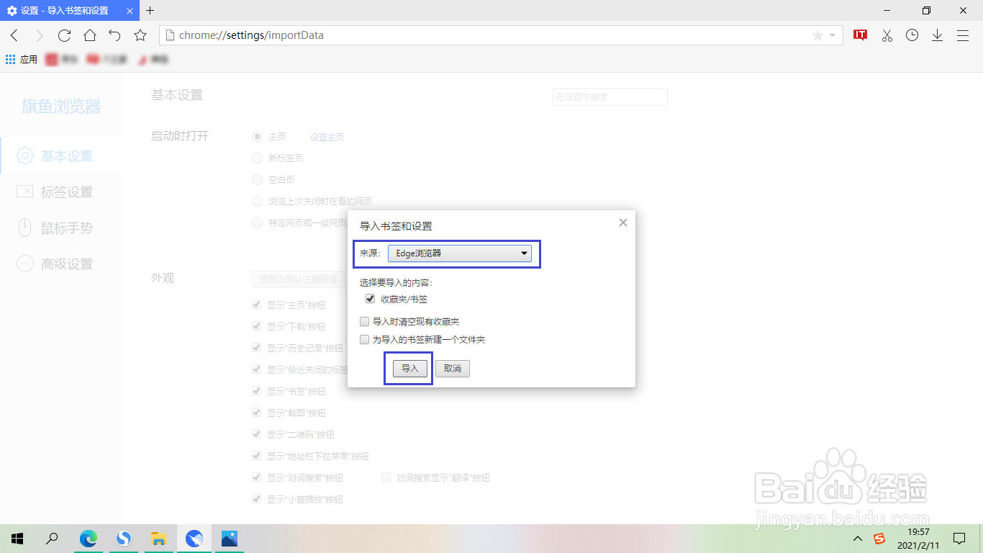Toggle the 显示"截图"按钮 checkbox

point(256,413)
